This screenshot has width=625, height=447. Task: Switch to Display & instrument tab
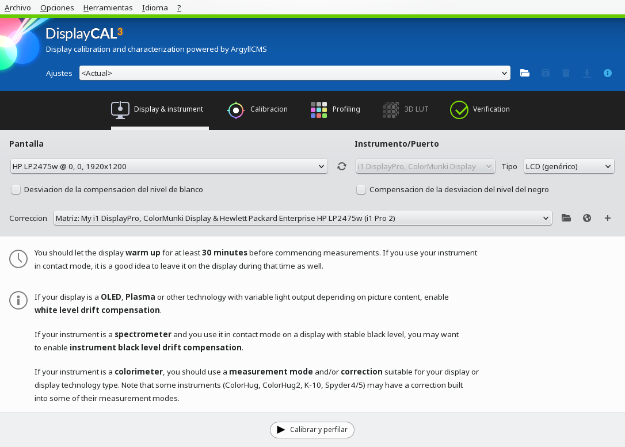coord(160,109)
